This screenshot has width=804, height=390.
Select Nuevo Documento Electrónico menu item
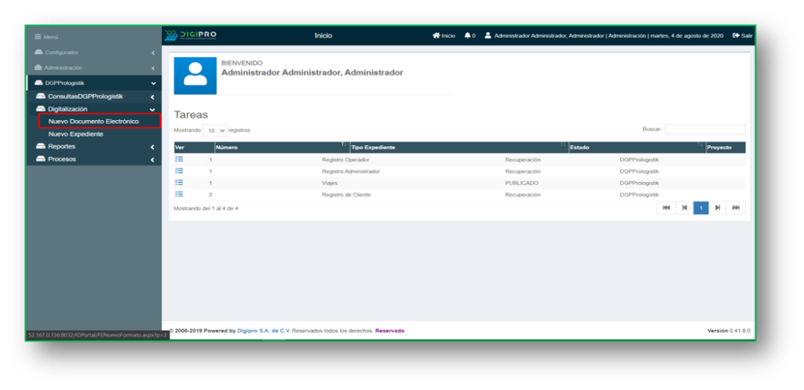coord(93,122)
